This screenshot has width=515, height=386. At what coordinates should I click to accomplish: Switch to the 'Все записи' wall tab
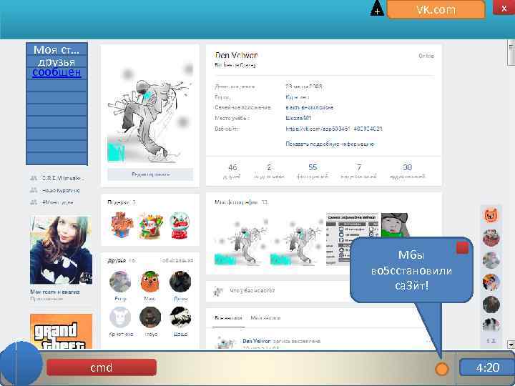click(x=228, y=317)
